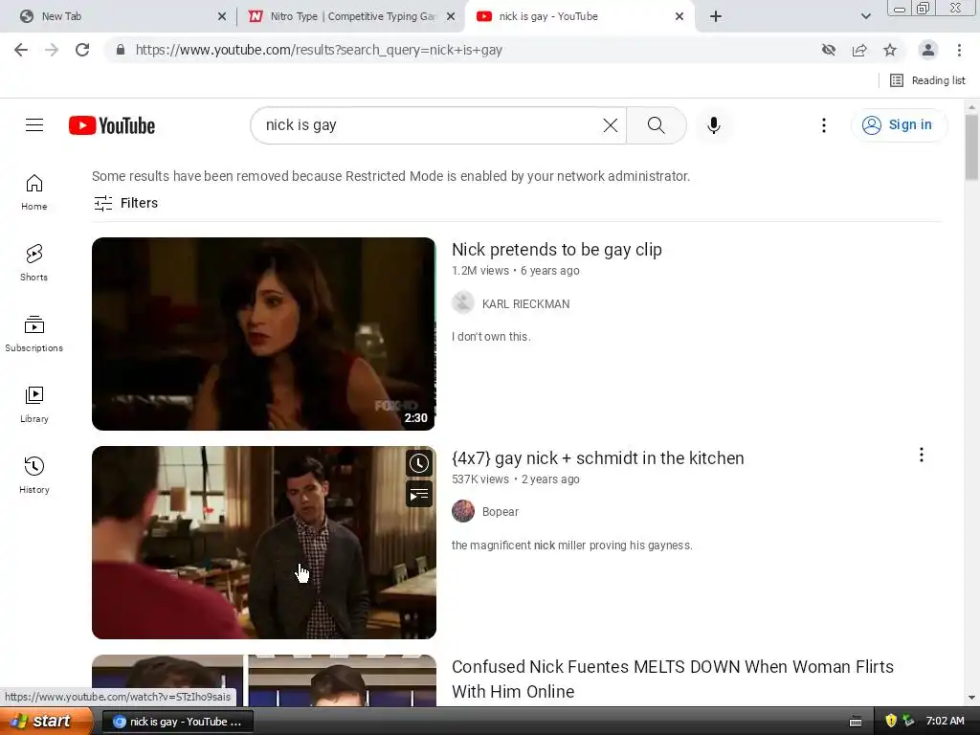980x735 pixels.
Task: Click the Restricted Mode notice text
Action: 390,176
